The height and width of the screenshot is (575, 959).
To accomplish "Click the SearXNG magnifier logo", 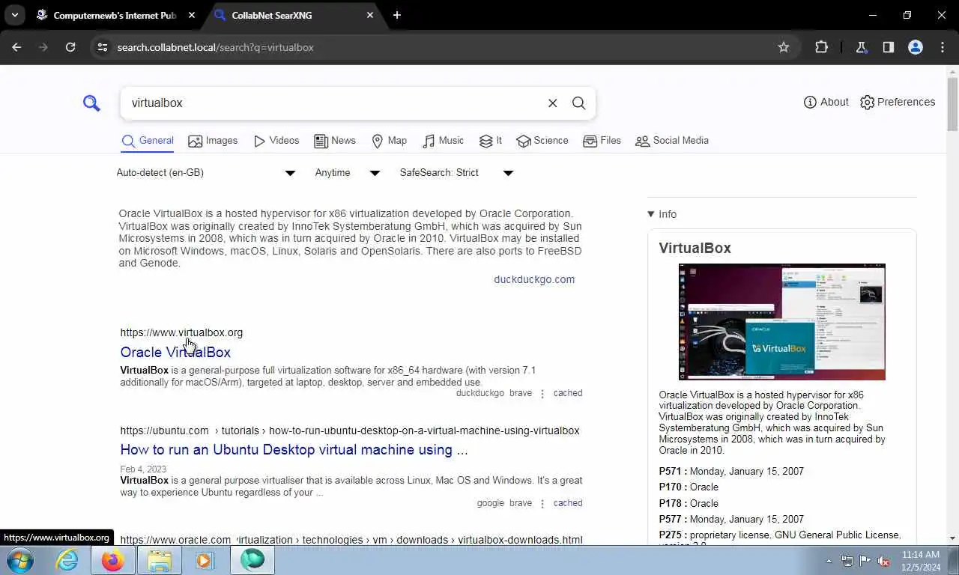I will point(91,103).
